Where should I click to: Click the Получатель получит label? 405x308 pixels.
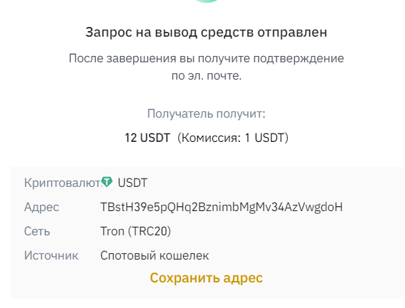(207, 114)
